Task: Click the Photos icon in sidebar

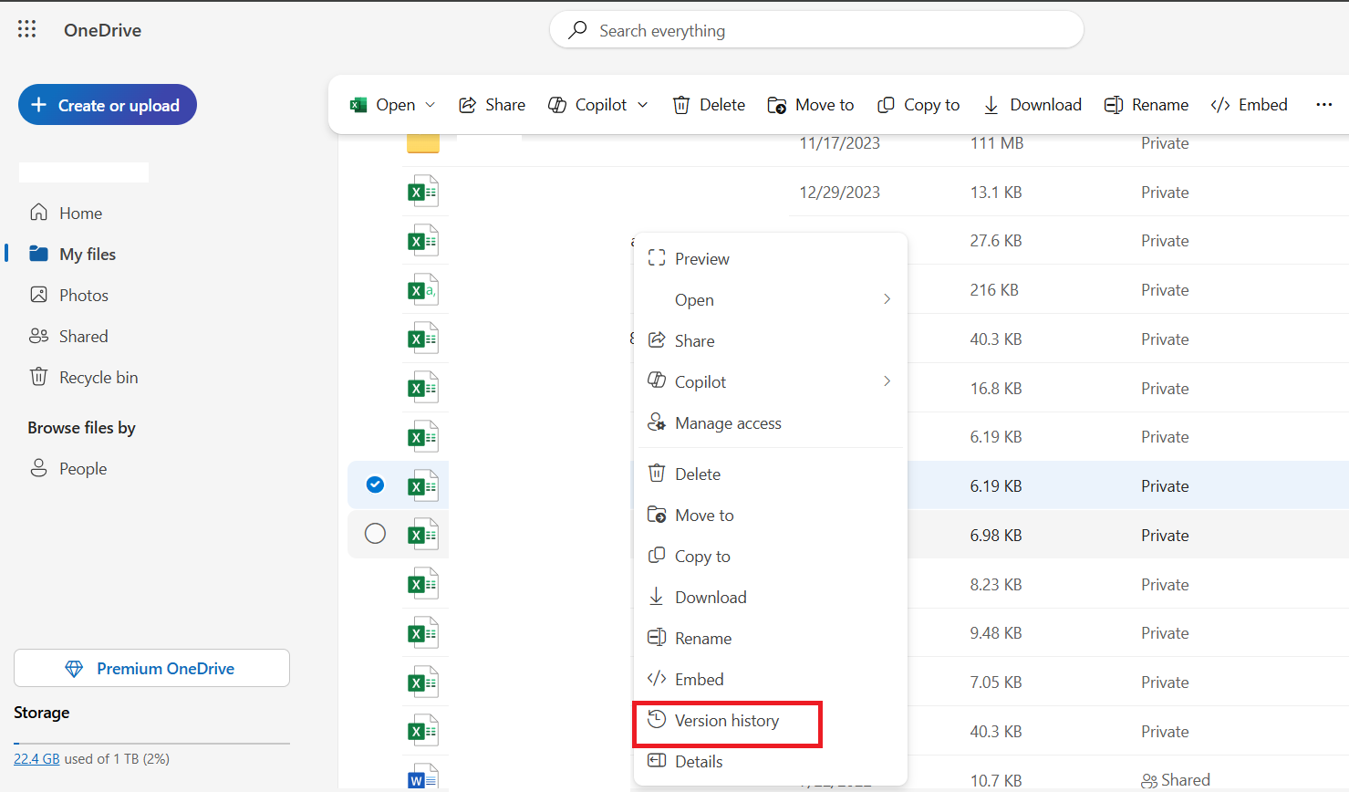Action: (38, 295)
